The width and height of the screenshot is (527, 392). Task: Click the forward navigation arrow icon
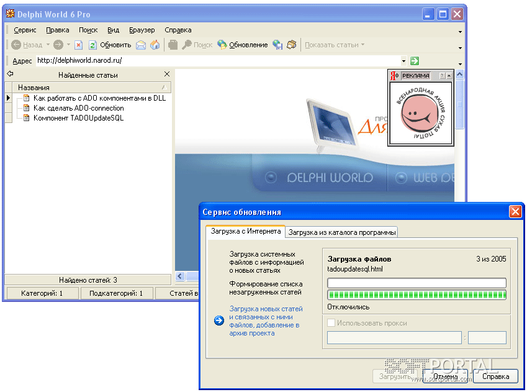click(x=58, y=45)
